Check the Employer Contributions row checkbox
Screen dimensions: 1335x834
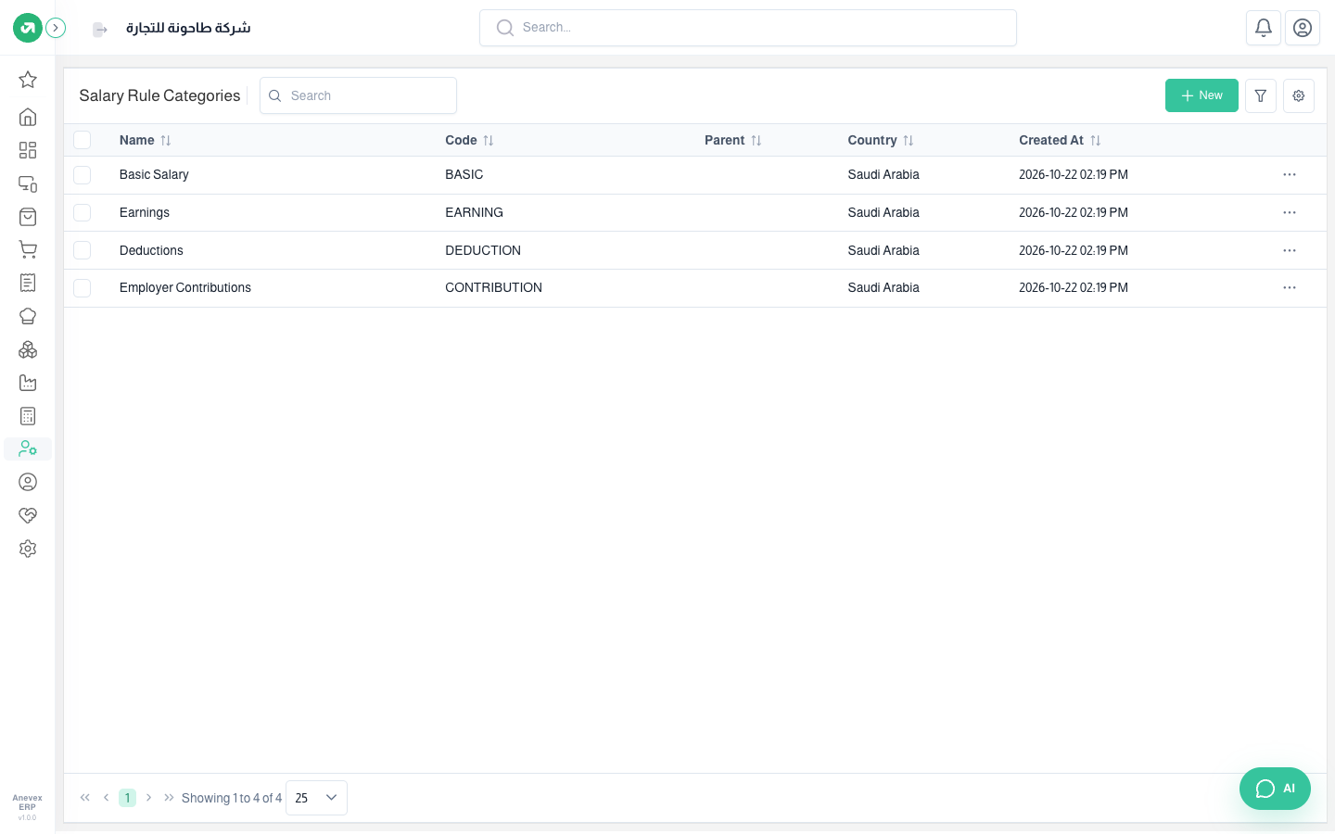(83, 287)
